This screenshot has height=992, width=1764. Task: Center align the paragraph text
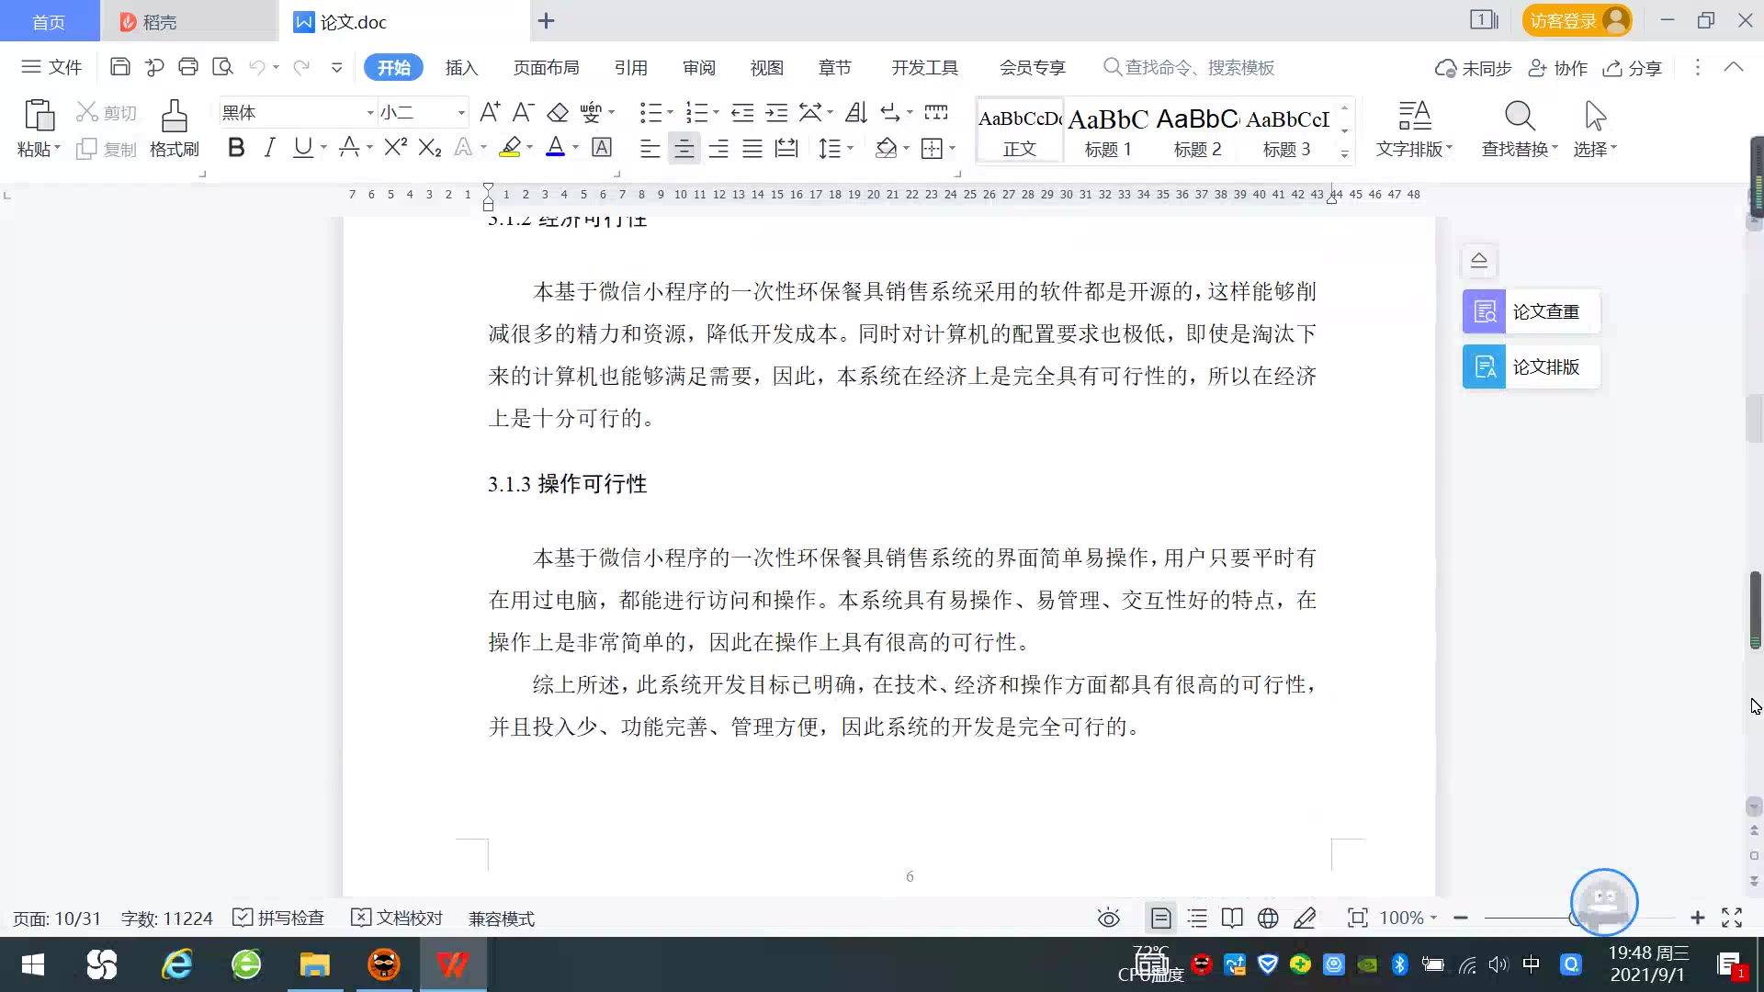(684, 149)
